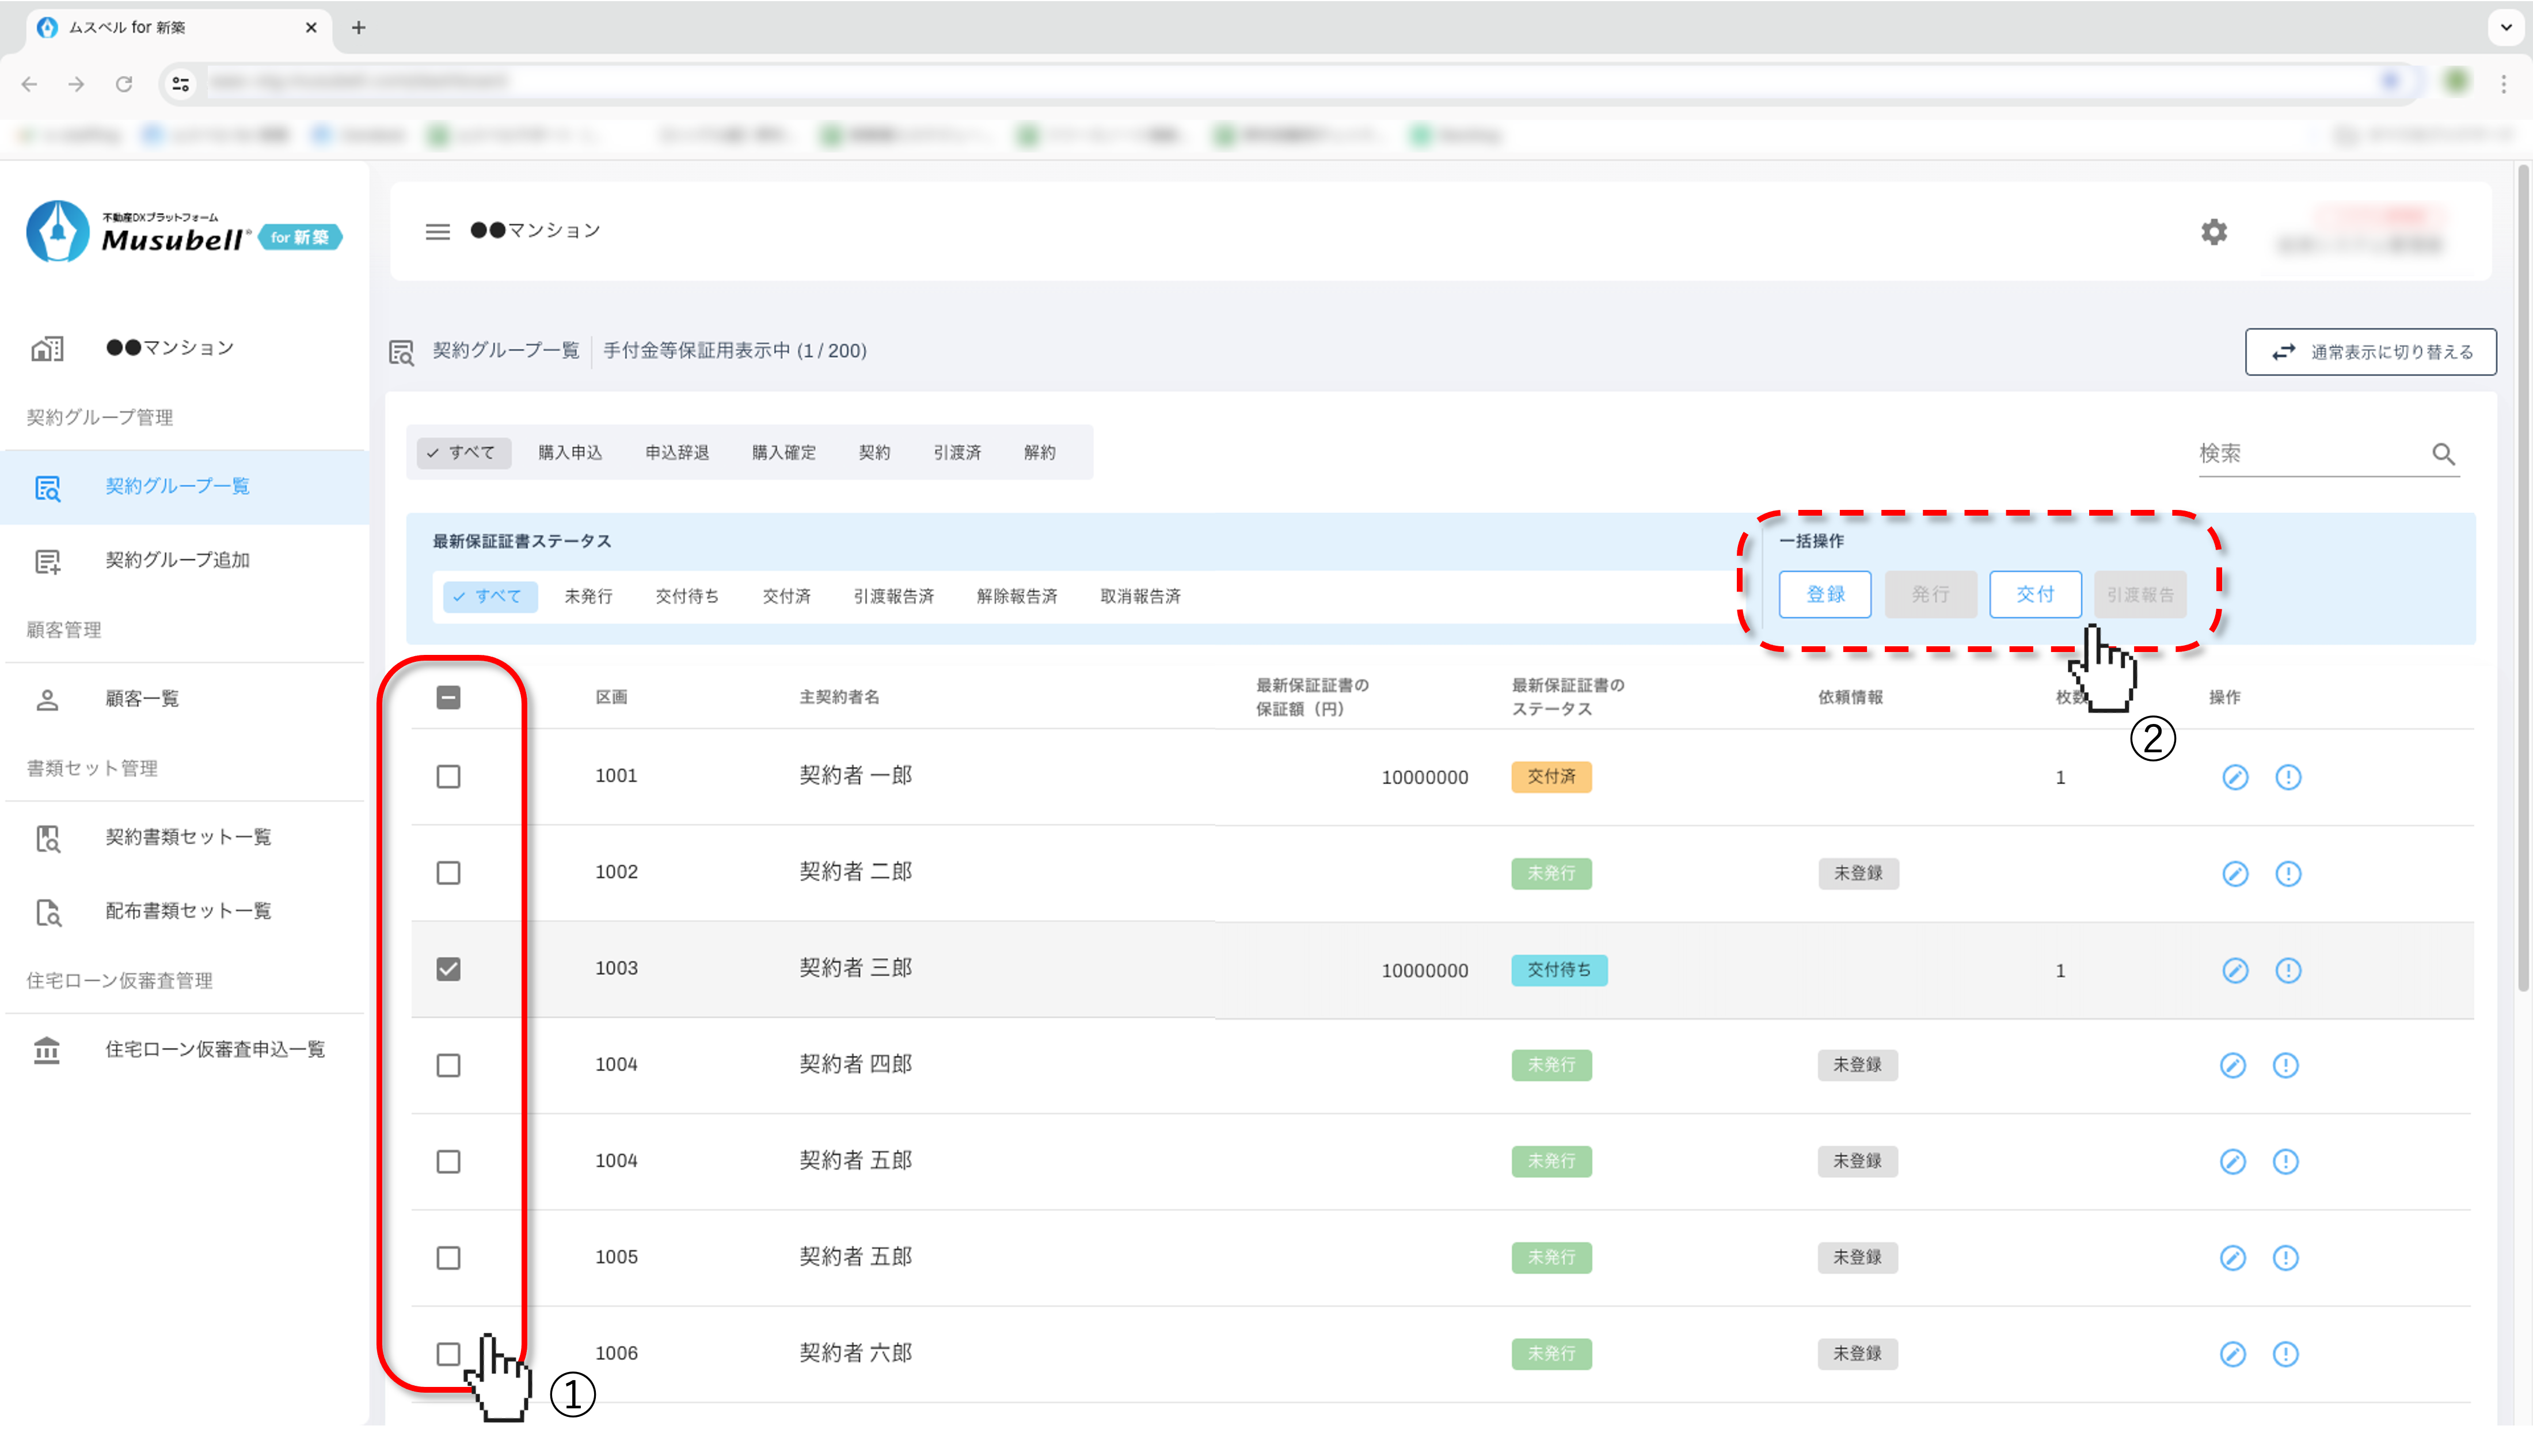Uncheck the checkbox for unit 1003
The width and height of the screenshot is (2533, 1456).
448,969
